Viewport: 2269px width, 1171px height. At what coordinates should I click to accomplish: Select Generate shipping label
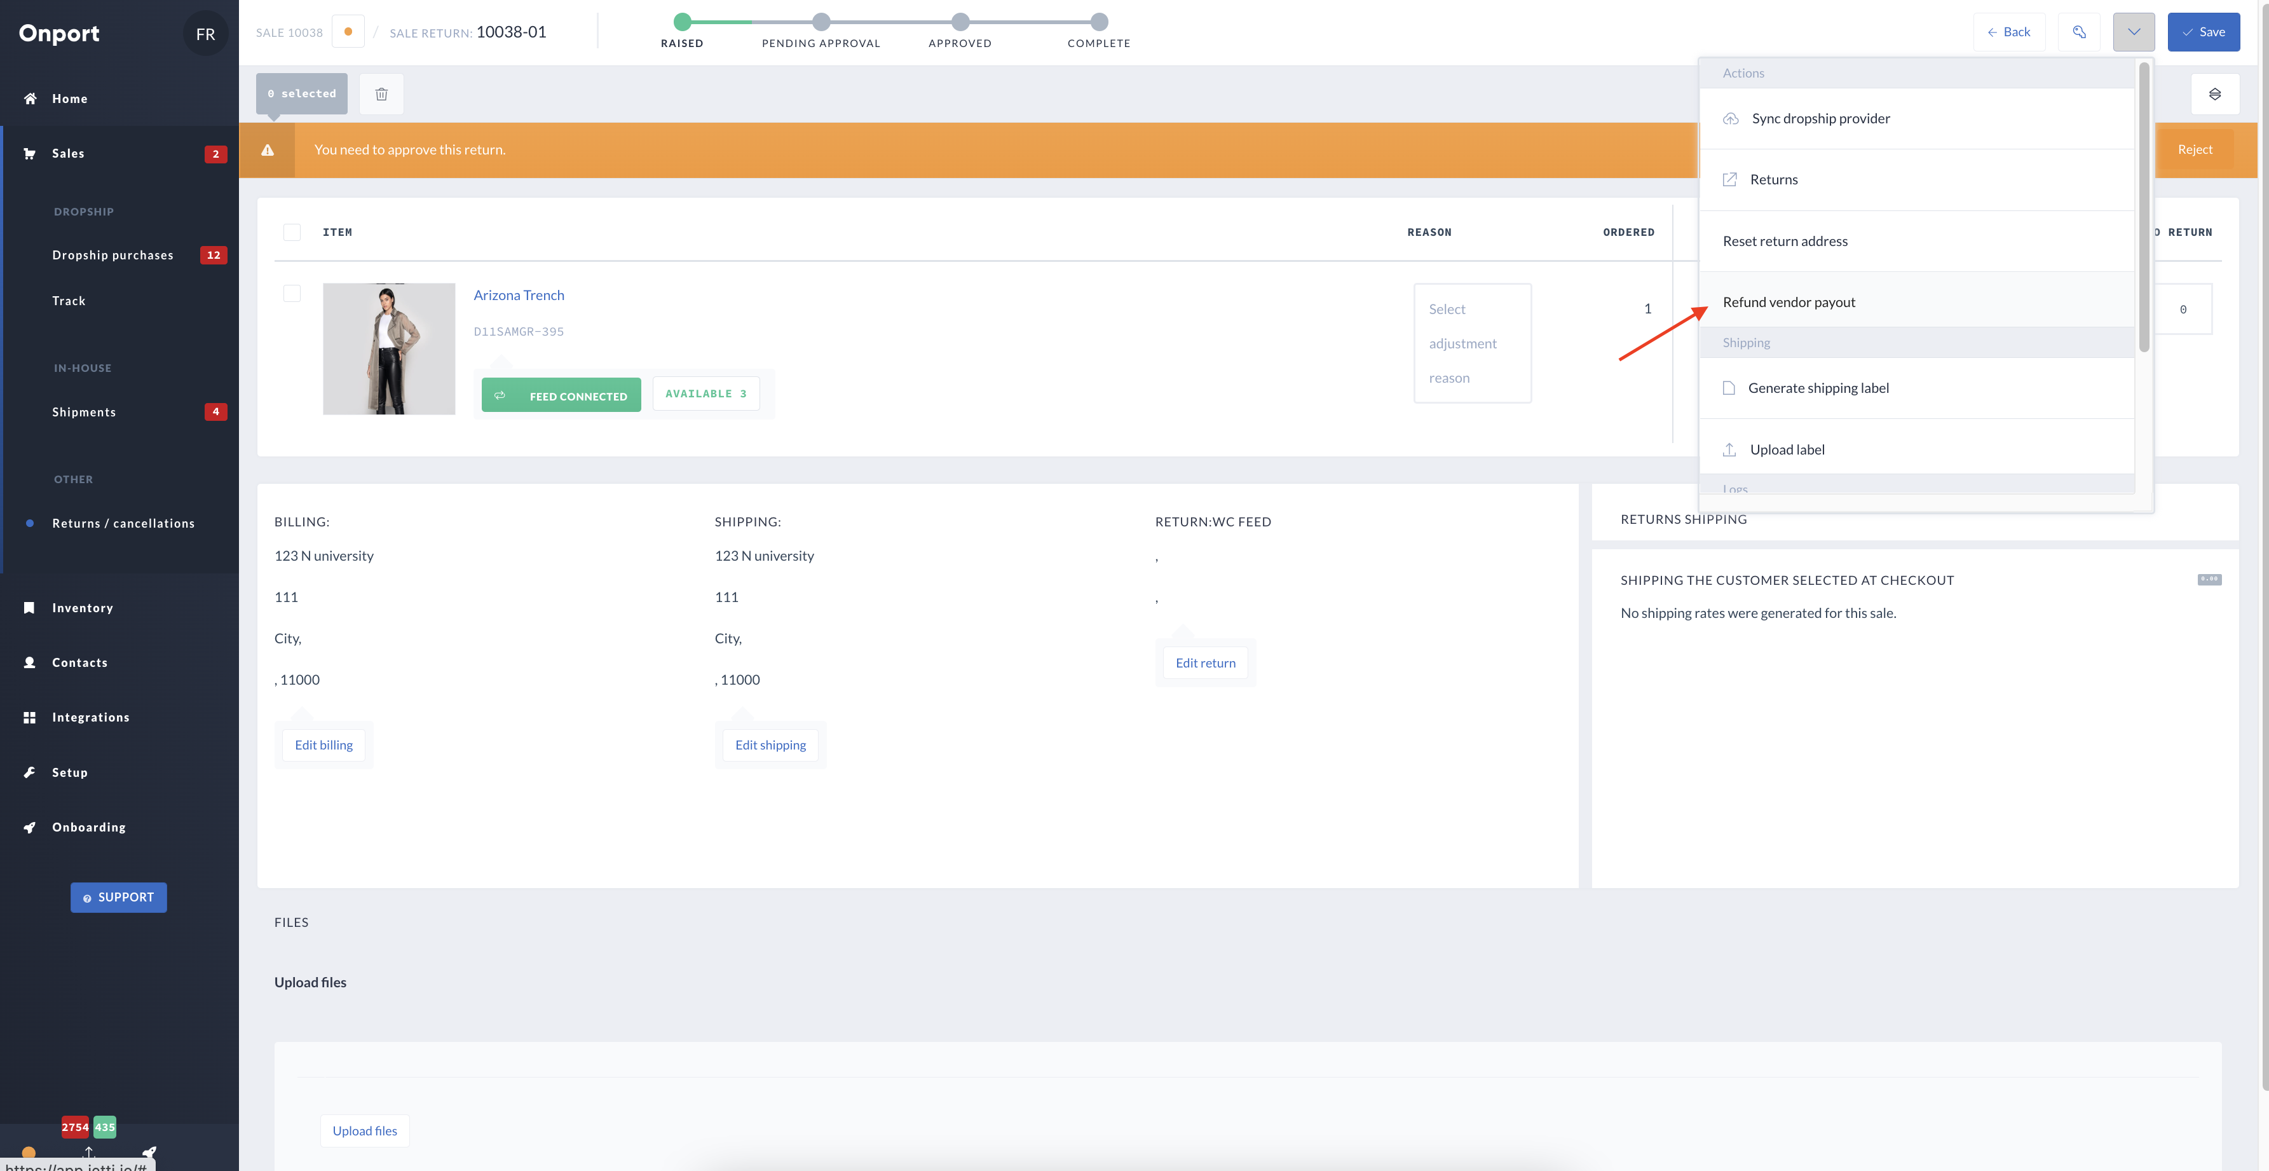1917,388
